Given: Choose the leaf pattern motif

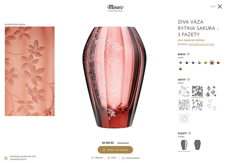Looking at the screenshot, I should coord(184,105).
